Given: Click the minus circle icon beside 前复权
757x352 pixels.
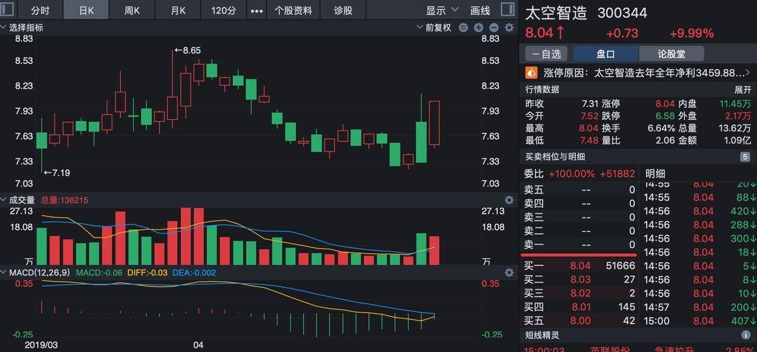Looking at the screenshot, I should pos(464,28).
